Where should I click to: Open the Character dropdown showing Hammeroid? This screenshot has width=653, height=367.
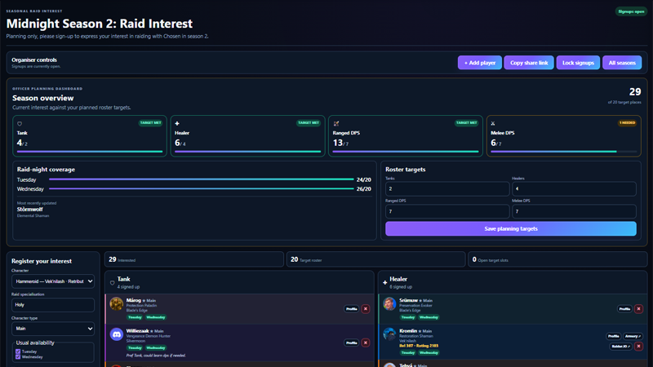point(53,281)
